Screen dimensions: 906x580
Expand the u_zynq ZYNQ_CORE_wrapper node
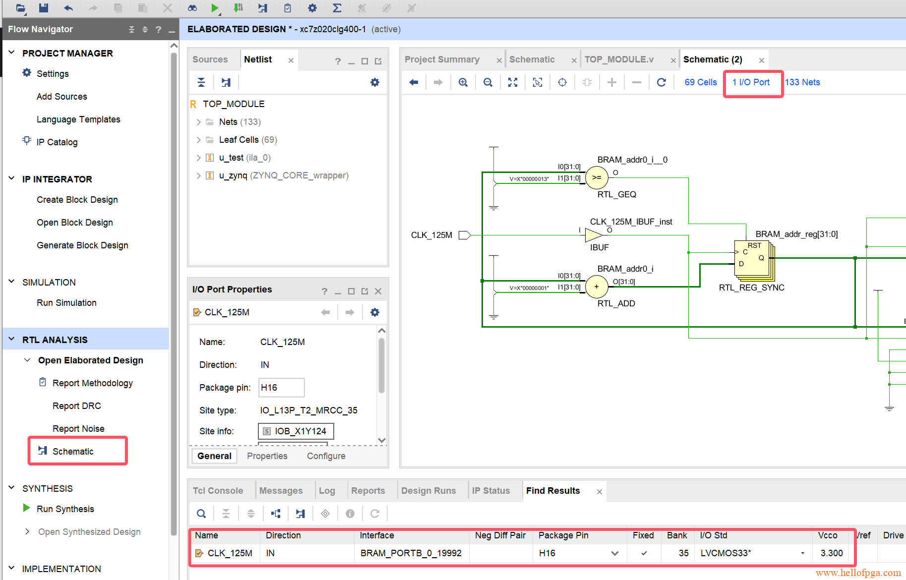click(199, 175)
